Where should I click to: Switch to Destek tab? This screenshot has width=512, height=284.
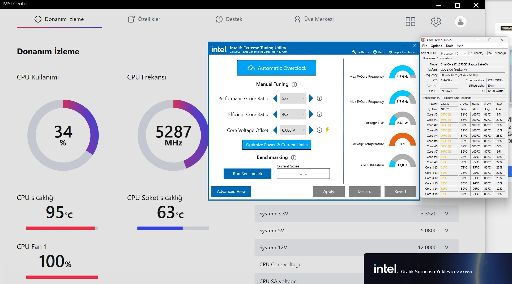point(229,19)
